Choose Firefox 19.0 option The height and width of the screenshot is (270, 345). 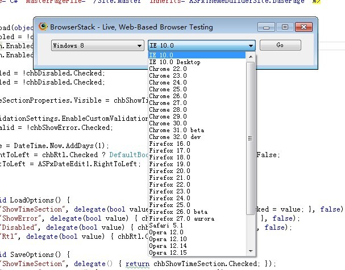pyautogui.click(x=197, y=164)
